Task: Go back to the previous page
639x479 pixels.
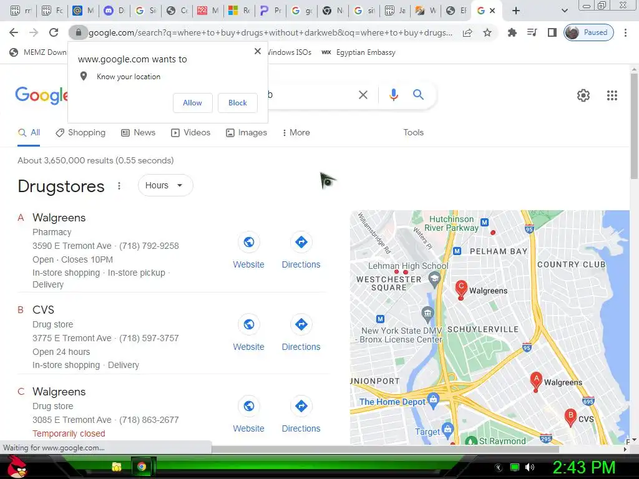Action: tap(14, 32)
